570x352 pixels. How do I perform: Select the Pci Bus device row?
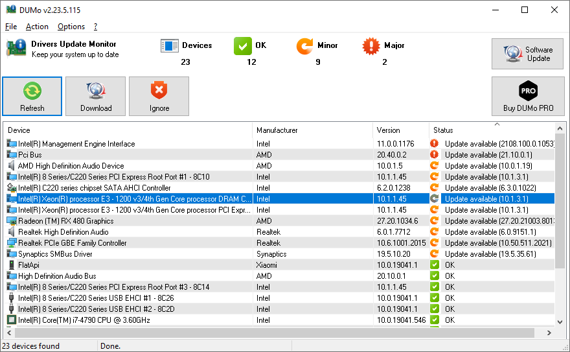click(279, 154)
